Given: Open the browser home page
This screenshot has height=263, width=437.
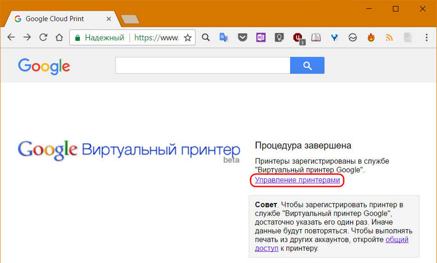Looking at the screenshot, I should click(59, 37).
